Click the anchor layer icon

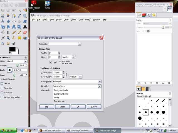pos(163,83)
